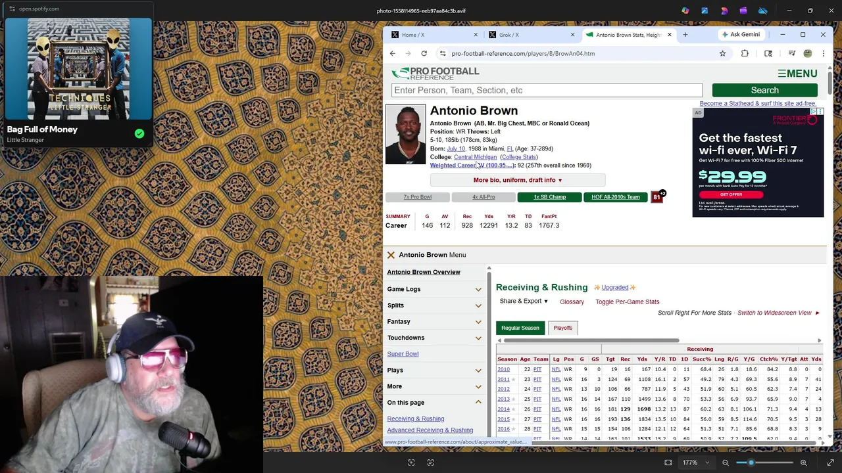Screen dimensions: 842x473
Task: Click the HOF All-2010s Team badge
Action: (615, 197)
